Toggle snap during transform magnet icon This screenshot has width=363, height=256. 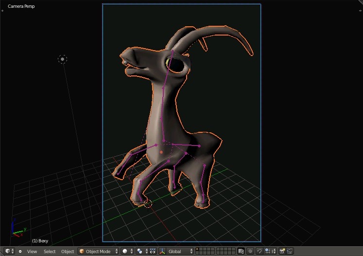point(259,251)
